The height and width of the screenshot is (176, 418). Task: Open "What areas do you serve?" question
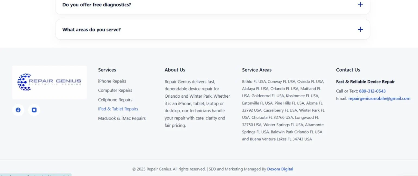213,29
